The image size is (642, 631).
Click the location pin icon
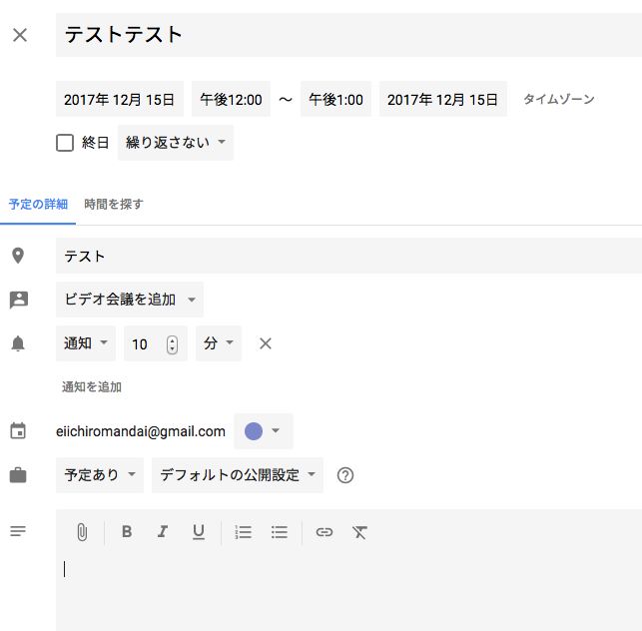point(18,256)
